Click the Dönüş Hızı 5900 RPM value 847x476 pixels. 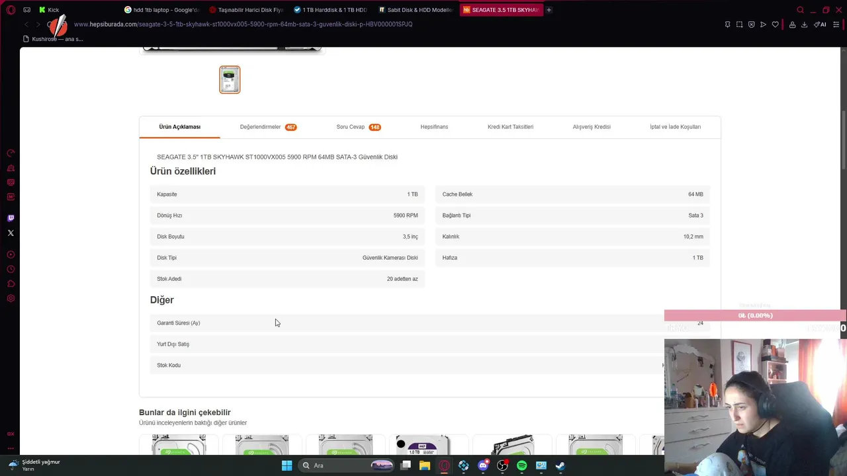pyautogui.click(x=406, y=216)
